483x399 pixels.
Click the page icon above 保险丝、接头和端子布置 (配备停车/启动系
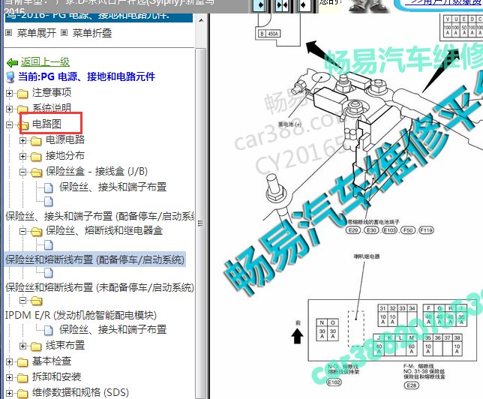click(x=49, y=201)
